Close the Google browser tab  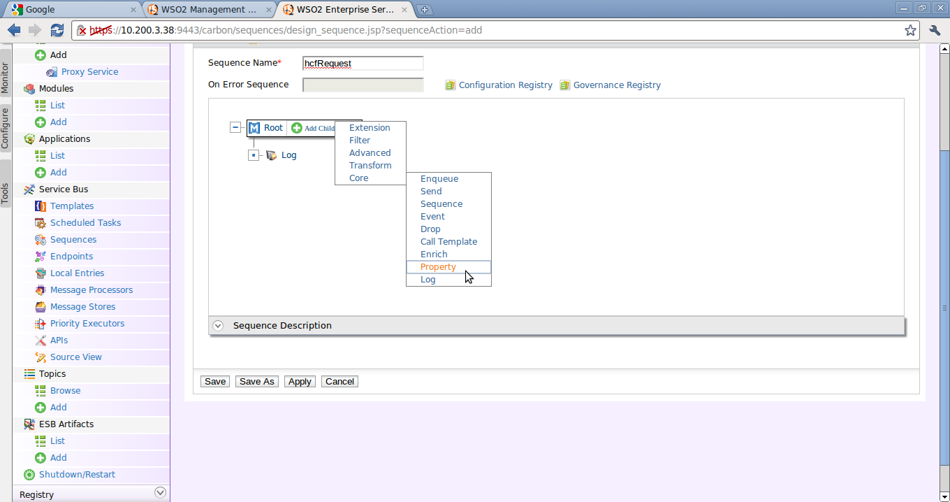(x=133, y=10)
